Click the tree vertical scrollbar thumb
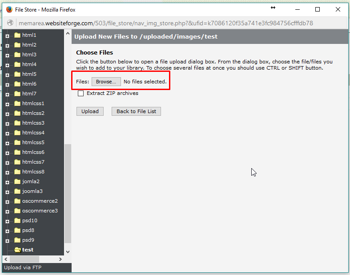Image resolution: width=350 pixels, height=275 pixels. point(68,193)
